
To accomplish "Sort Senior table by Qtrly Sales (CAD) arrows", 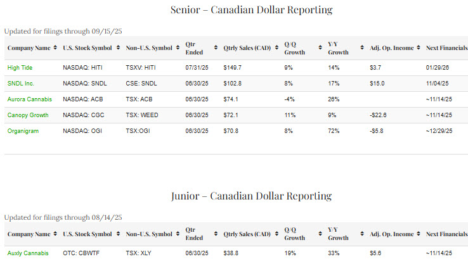I will [278, 48].
